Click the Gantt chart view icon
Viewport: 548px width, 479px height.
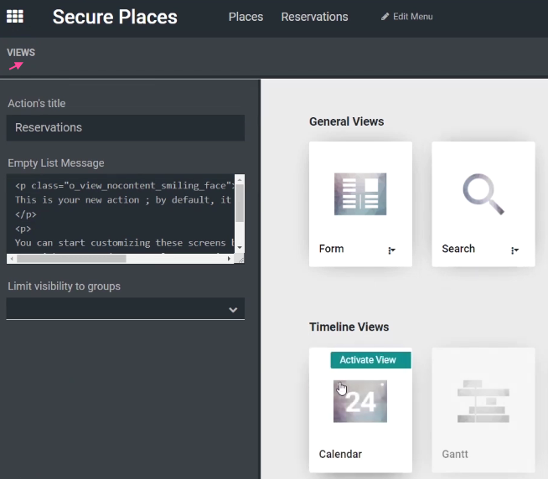[x=483, y=401]
